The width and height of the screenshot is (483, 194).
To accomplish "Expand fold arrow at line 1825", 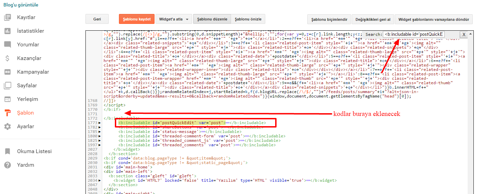I will (x=100, y=140).
